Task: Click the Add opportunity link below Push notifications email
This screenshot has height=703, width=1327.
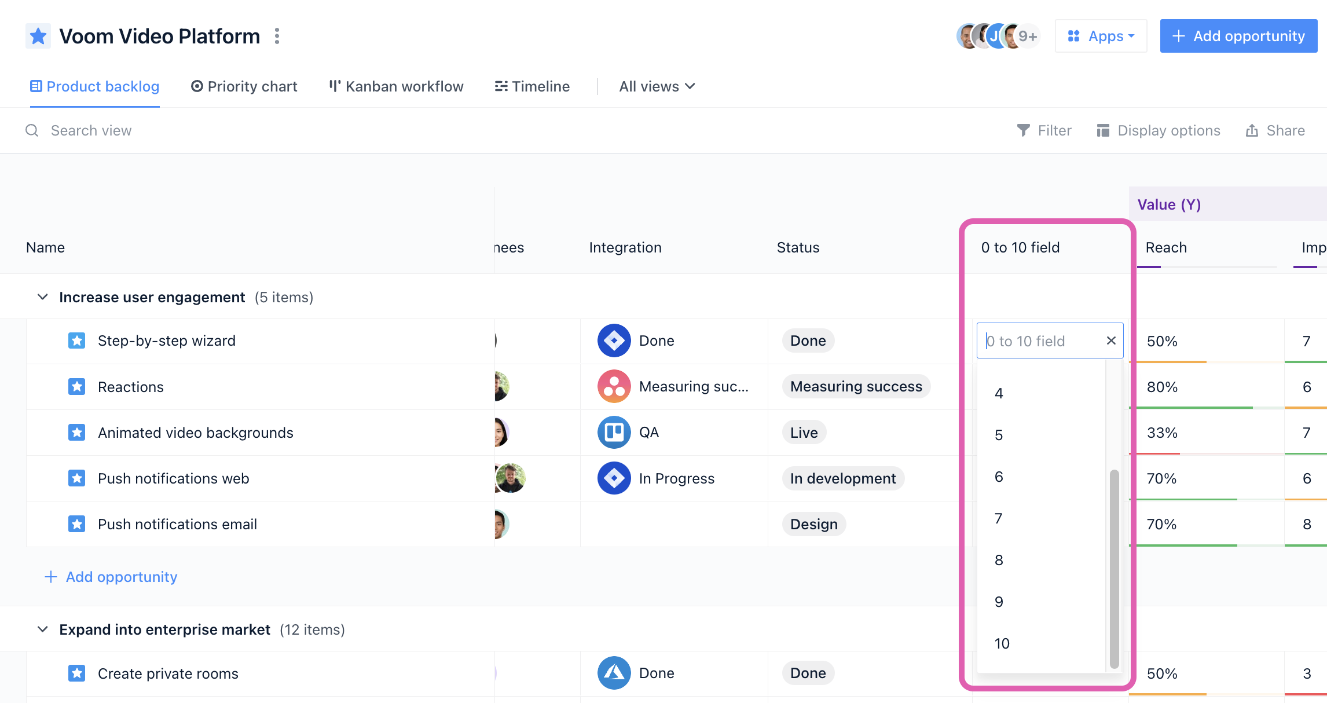Action: coord(111,577)
